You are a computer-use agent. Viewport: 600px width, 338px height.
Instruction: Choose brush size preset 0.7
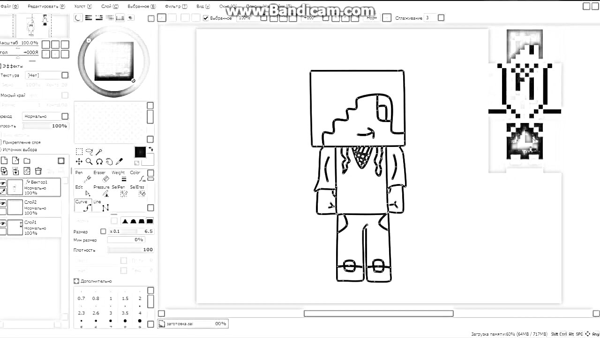(82, 297)
